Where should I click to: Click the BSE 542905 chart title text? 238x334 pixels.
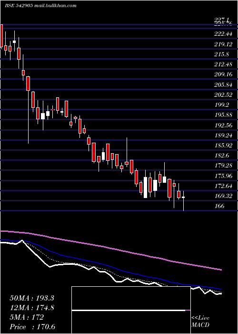tap(40, 6)
